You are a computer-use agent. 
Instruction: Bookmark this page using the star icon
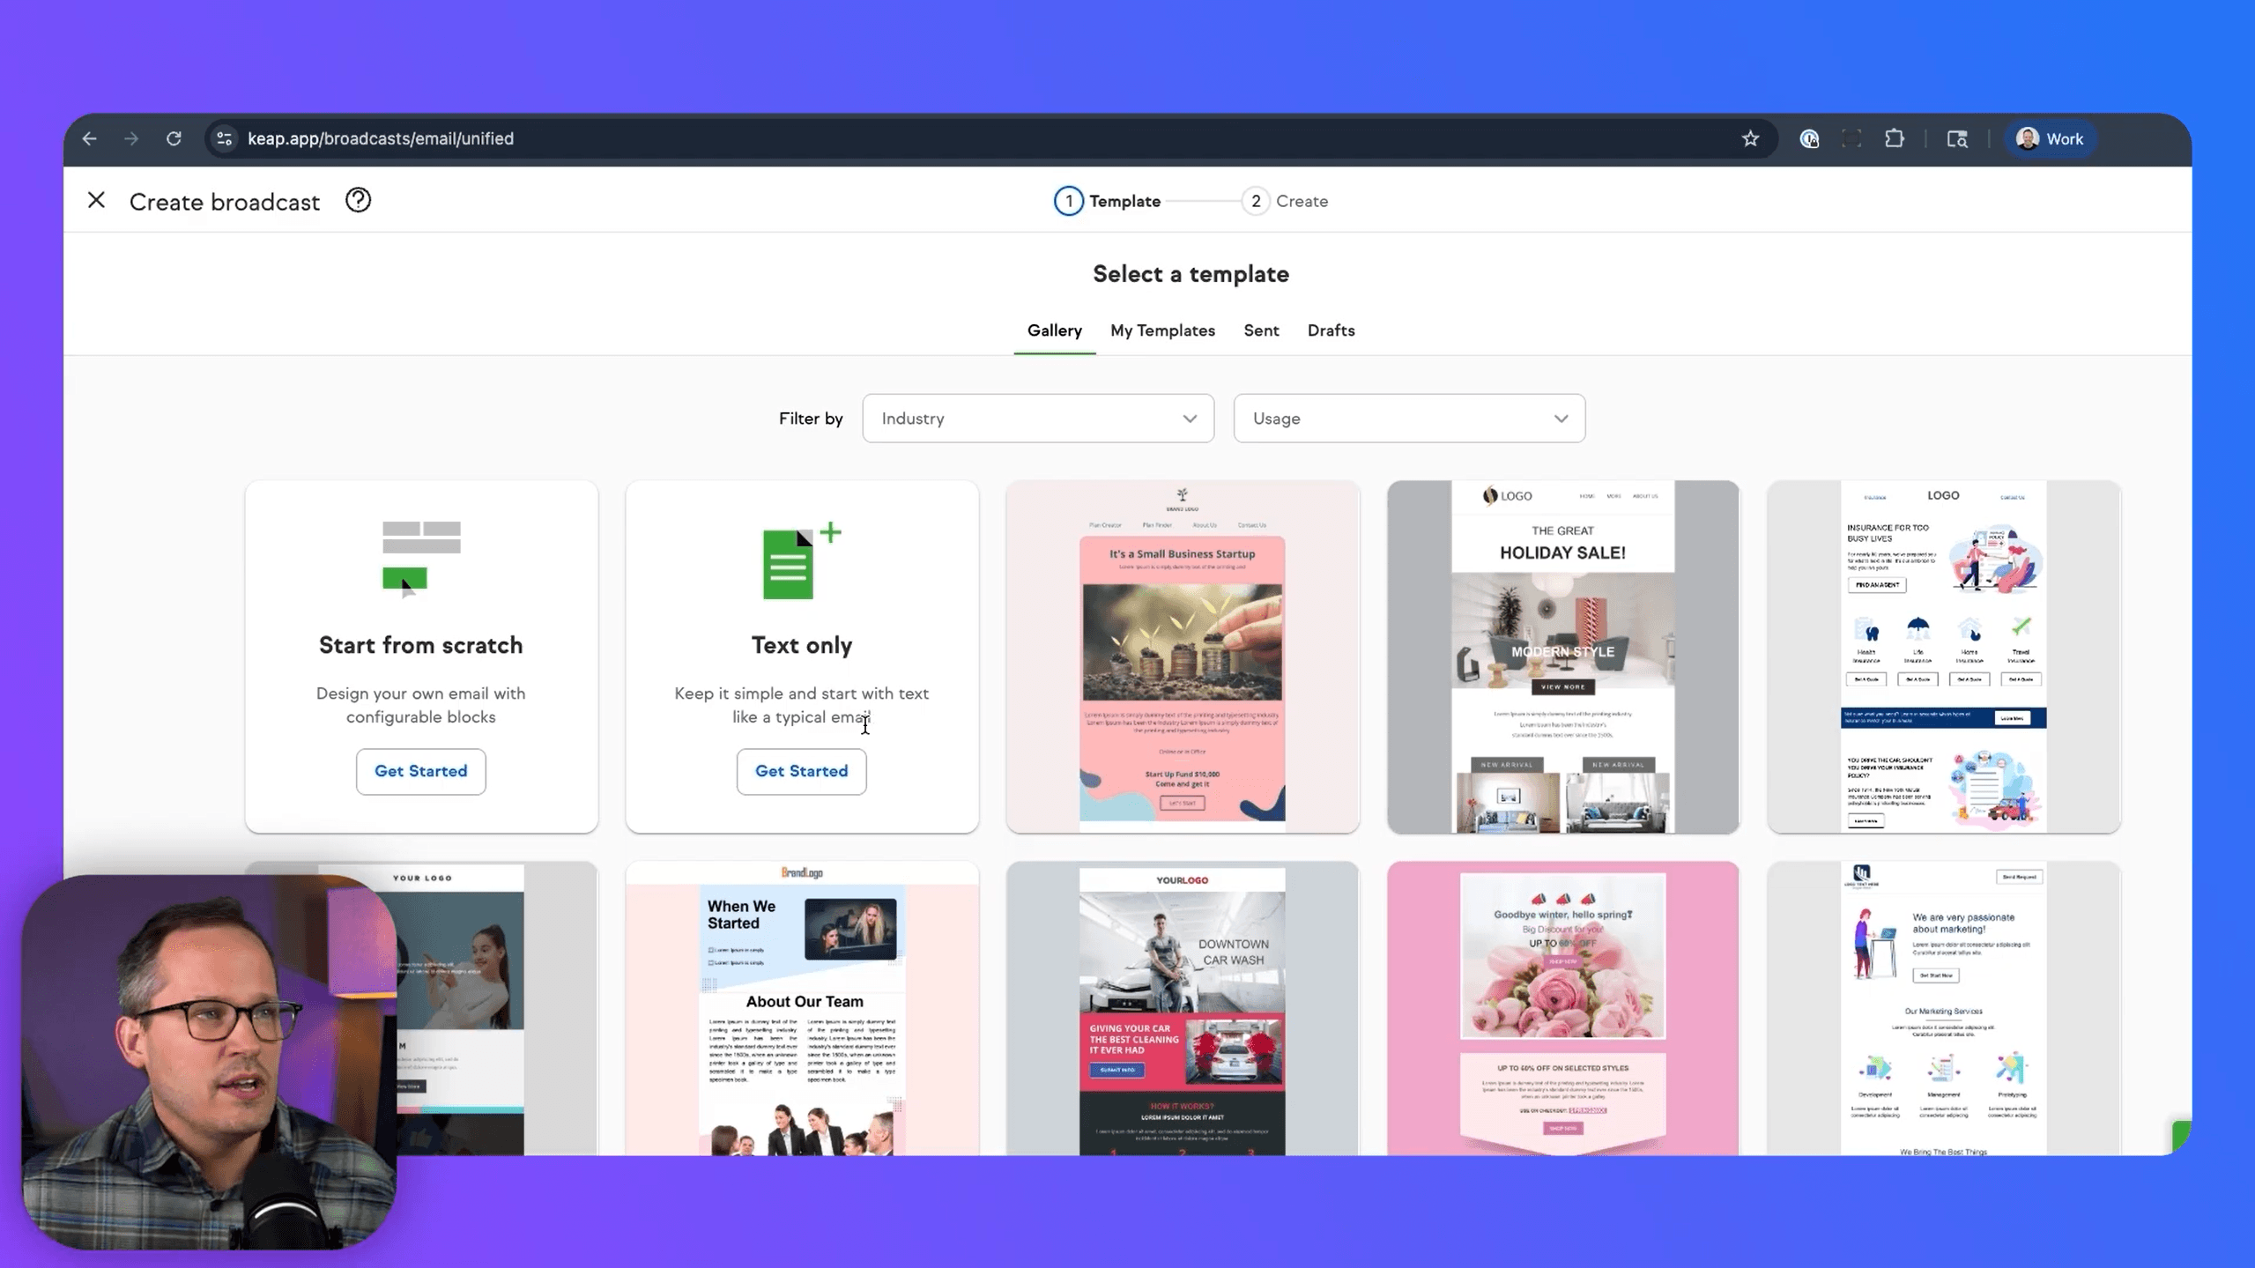coord(1750,138)
